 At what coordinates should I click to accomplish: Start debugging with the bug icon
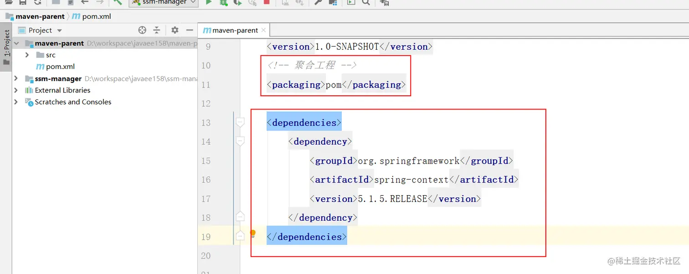click(x=223, y=2)
